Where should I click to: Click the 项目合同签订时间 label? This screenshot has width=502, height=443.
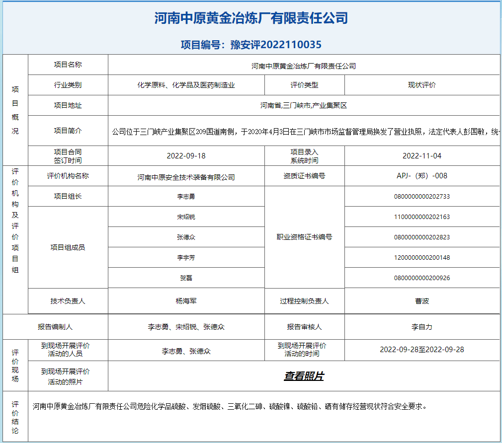tap(68, 156)
